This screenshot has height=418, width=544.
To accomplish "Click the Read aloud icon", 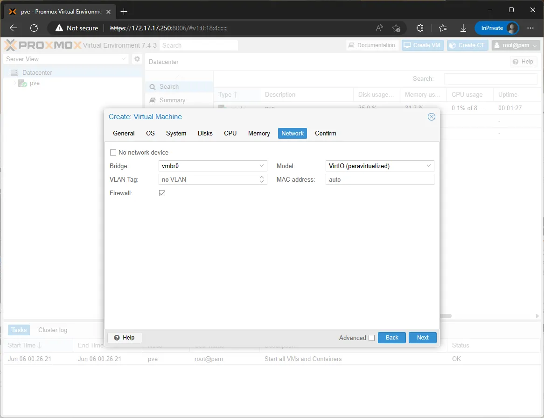I will point(379,28).
